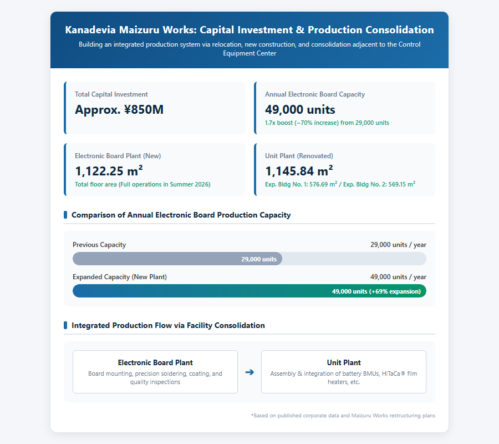Screen dimensions: 499x444
Task: Select the "49,000 units / year" figure
Action: coord(398,277)
